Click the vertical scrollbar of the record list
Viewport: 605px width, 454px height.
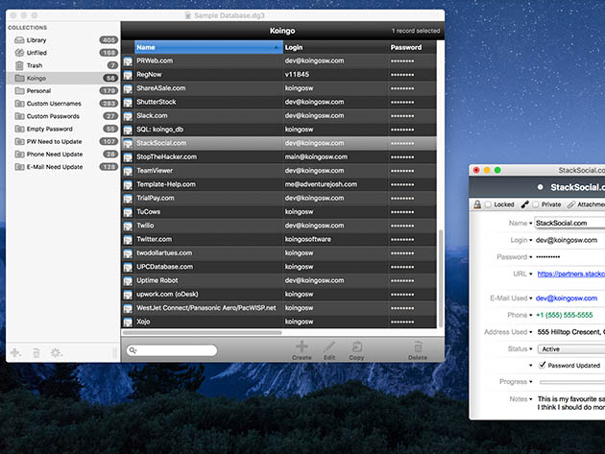pos(441,278)
